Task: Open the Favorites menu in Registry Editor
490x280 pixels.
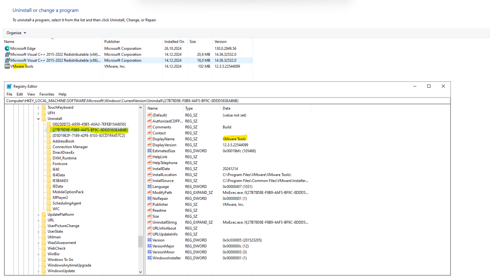Action: click(47, 94)
